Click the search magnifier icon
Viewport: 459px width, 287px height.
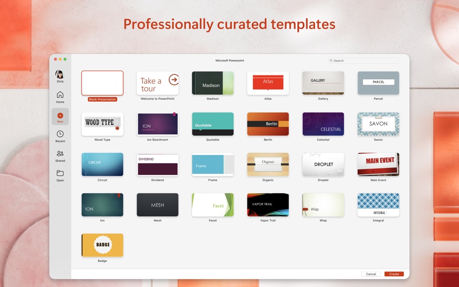pos(331,60)
